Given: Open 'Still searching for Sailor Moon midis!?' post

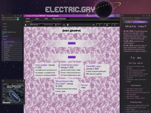Looking at the screenshot, I should pyautogui.click(x=64, y=82).
